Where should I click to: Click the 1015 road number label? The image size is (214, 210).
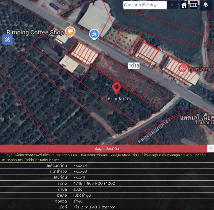(134, 65)
